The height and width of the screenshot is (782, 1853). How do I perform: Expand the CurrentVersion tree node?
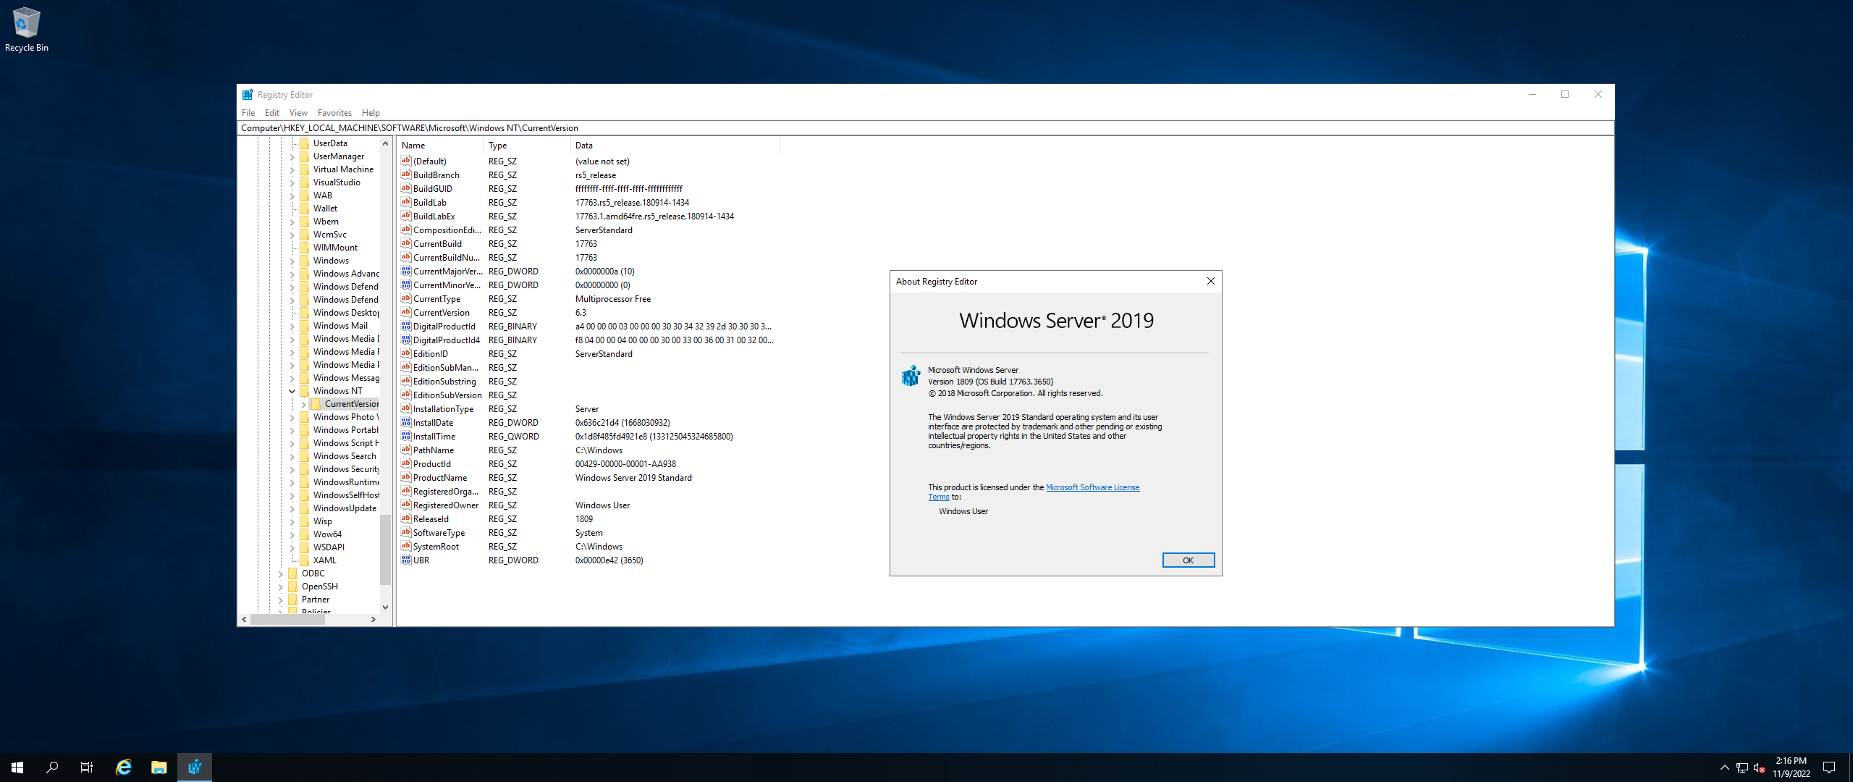(x=304, y=404)
